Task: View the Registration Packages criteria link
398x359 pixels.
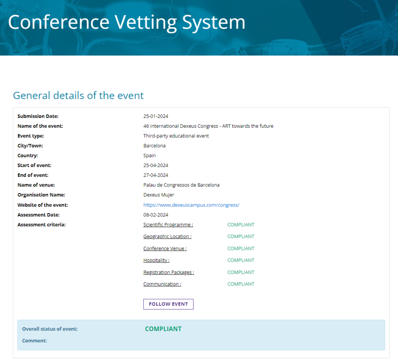Action: (x=169, y=272)
